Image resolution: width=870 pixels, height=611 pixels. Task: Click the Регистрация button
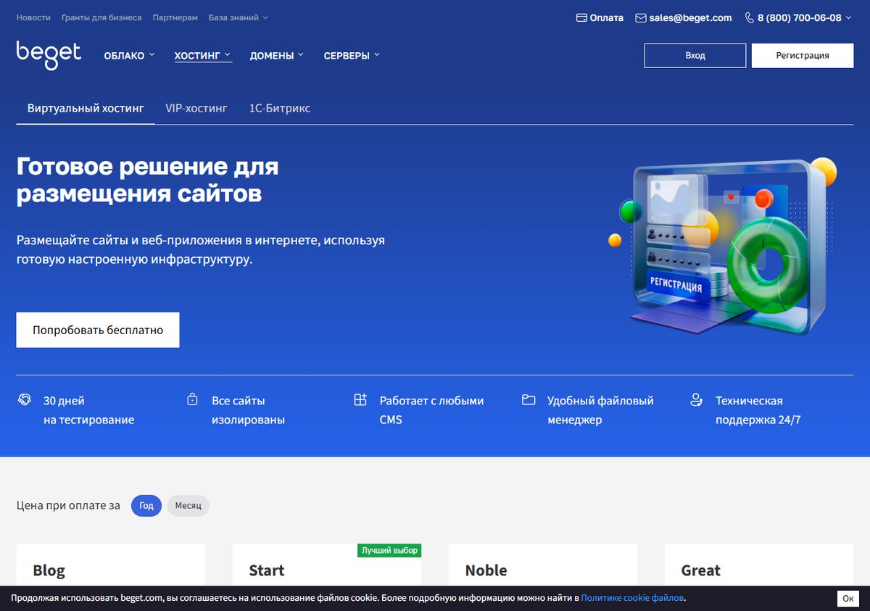[x=803, y=56]
